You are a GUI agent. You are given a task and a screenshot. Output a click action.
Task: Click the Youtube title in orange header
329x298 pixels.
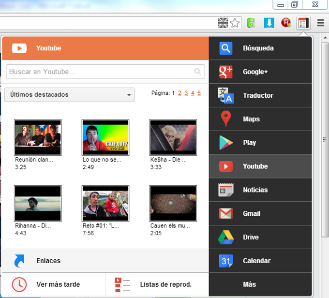coord(49,48)
